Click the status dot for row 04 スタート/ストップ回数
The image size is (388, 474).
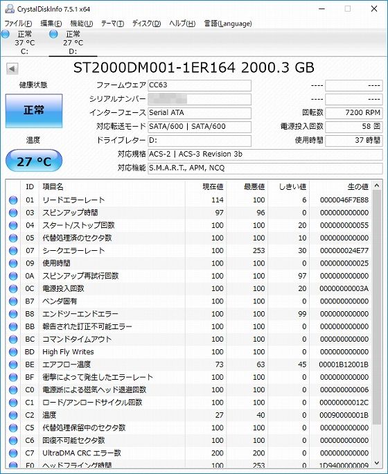(13, 225)
